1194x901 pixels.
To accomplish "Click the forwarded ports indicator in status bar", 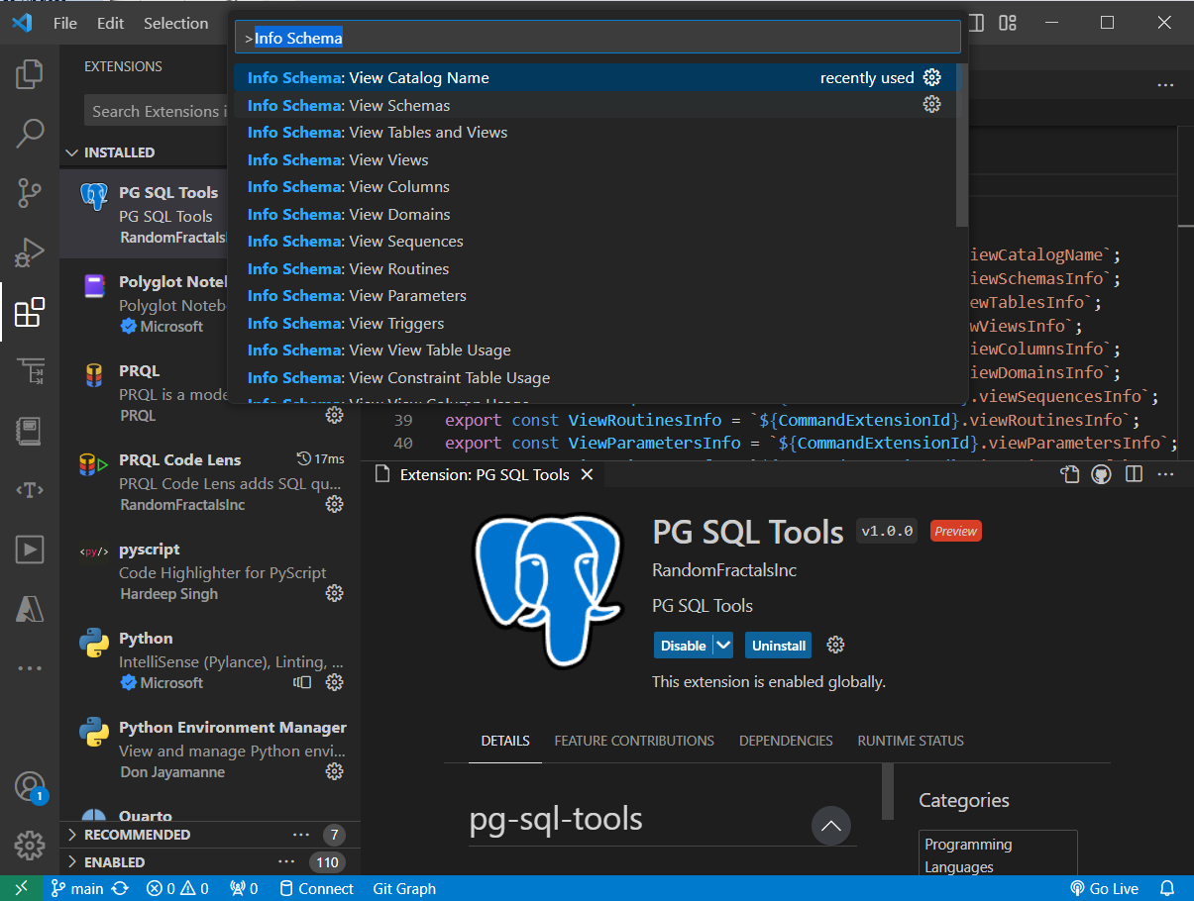I will (244, 888).
